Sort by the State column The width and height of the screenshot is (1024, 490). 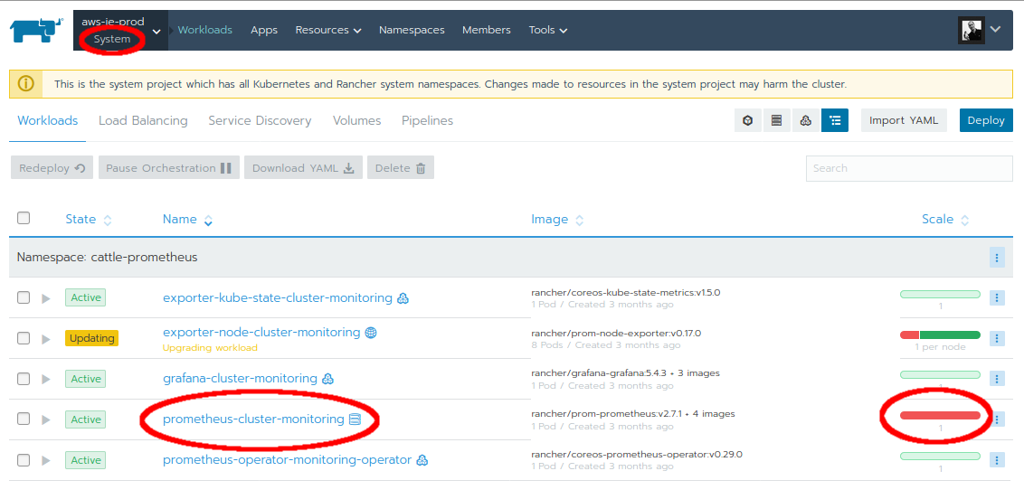[x=88, y=220]
